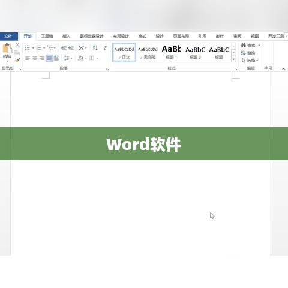Open the bullet list style dropdown arrow
This screenshot has width=288, height=288.
[x=33, y=48]
